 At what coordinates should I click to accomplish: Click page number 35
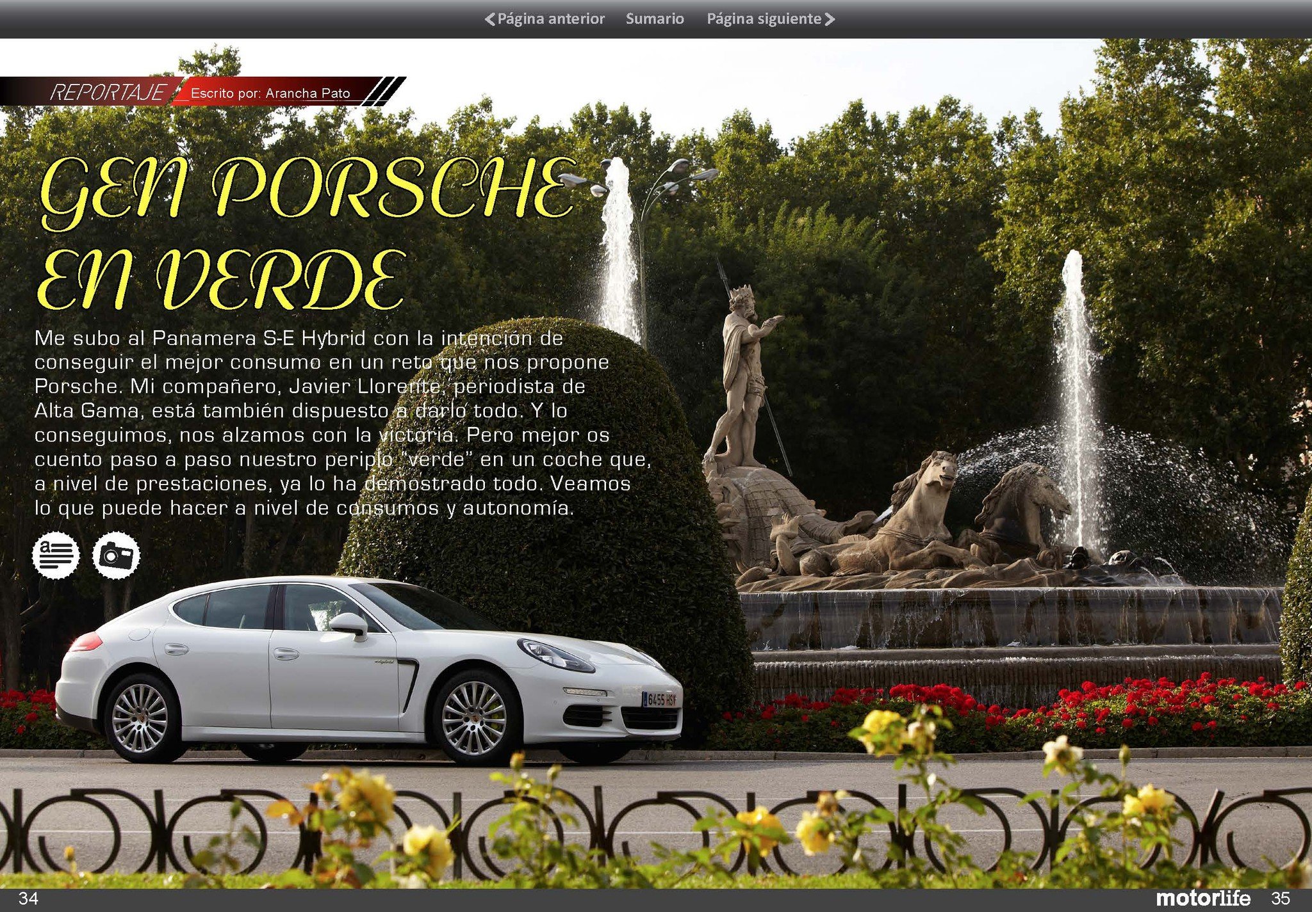point(1280,898)
